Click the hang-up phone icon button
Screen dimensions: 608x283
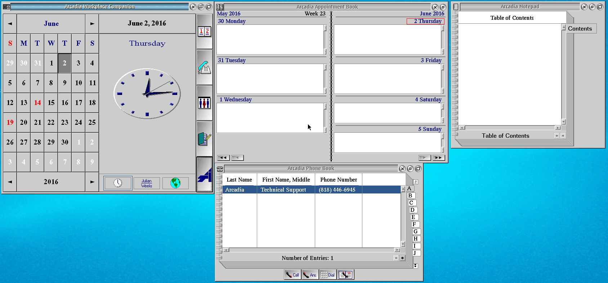345,275
